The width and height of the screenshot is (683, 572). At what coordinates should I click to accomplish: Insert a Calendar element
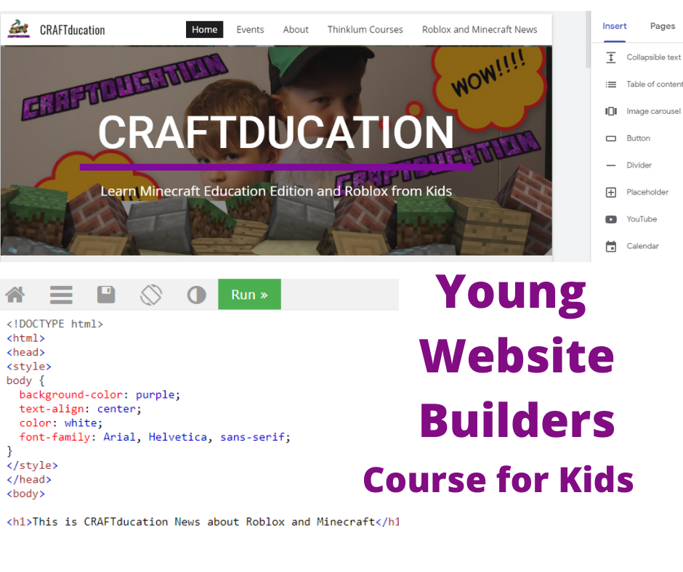click(x=645, y=246)
